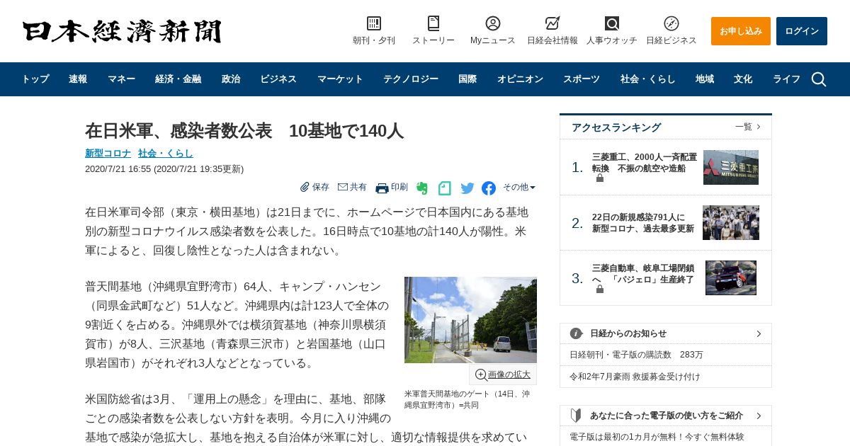Click the photo caption 米軍普天間基地のゲート
This screenshot has width=850, height=446.
click(467, 399)
